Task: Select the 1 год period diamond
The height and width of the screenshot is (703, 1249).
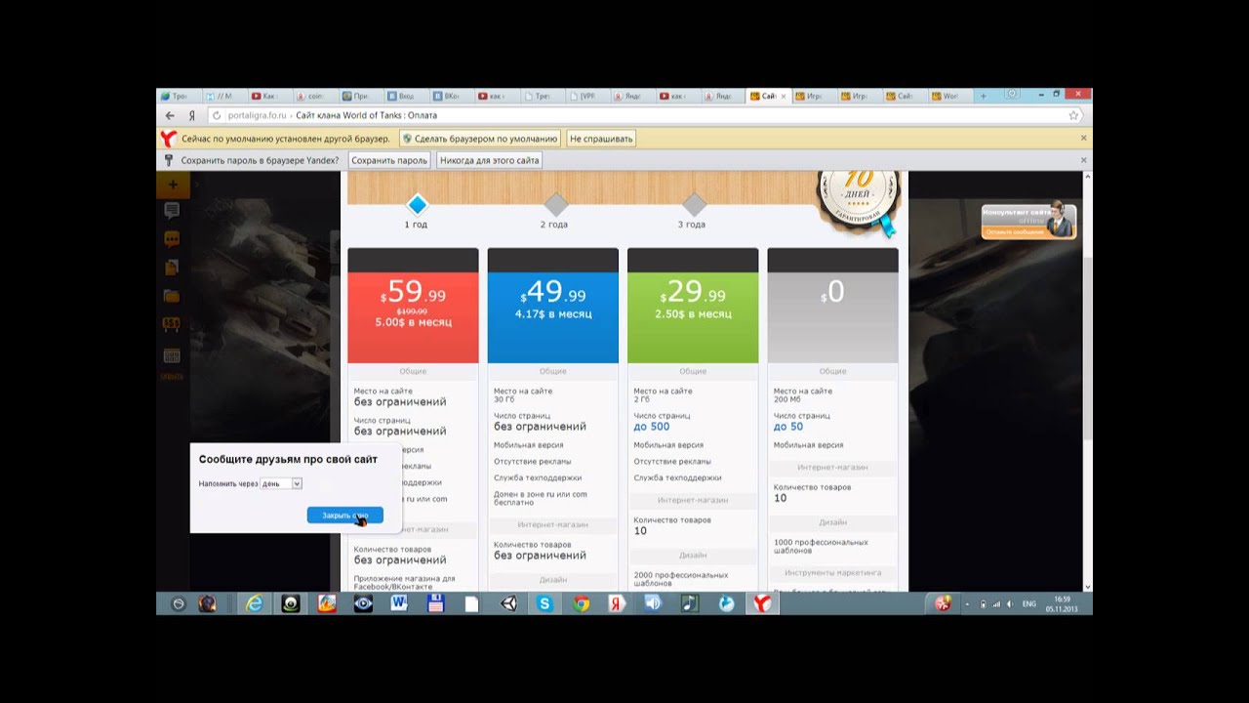Action: (x=417, y=204)
